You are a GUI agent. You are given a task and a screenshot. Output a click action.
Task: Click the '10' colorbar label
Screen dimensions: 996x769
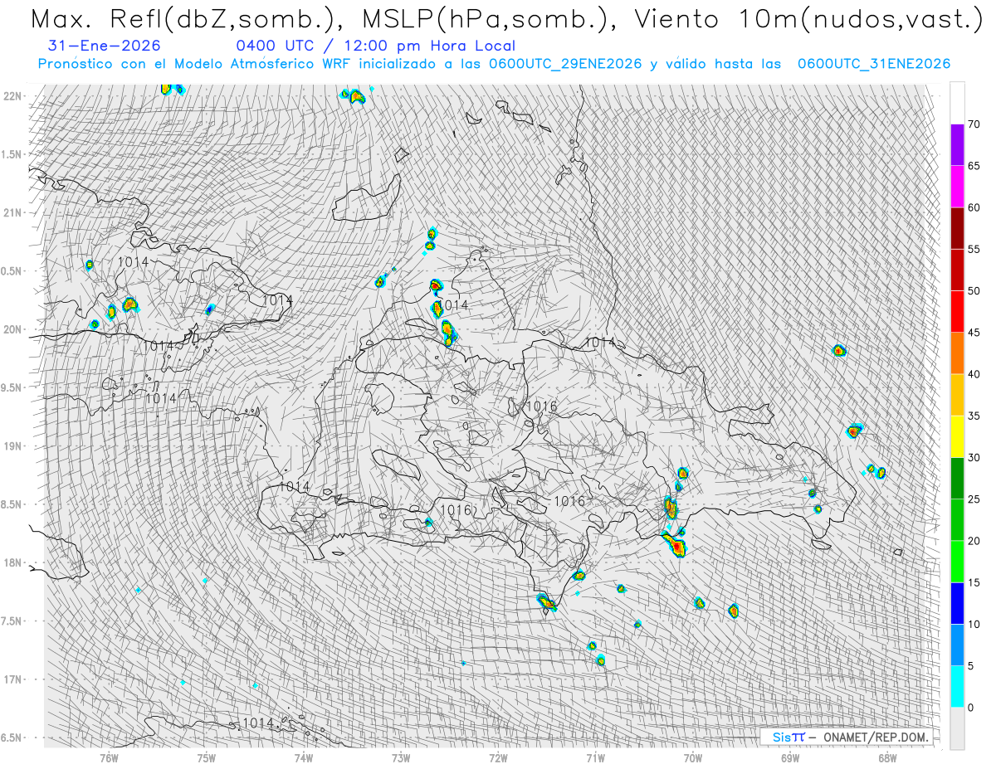point(974,624)
